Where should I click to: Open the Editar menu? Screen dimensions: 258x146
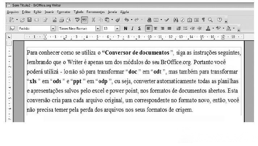pyautogui.click(x=26, y=12)
